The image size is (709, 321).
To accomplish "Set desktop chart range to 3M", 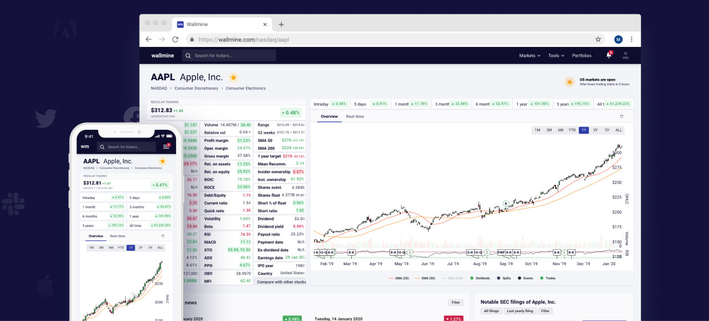I will 549,130.
